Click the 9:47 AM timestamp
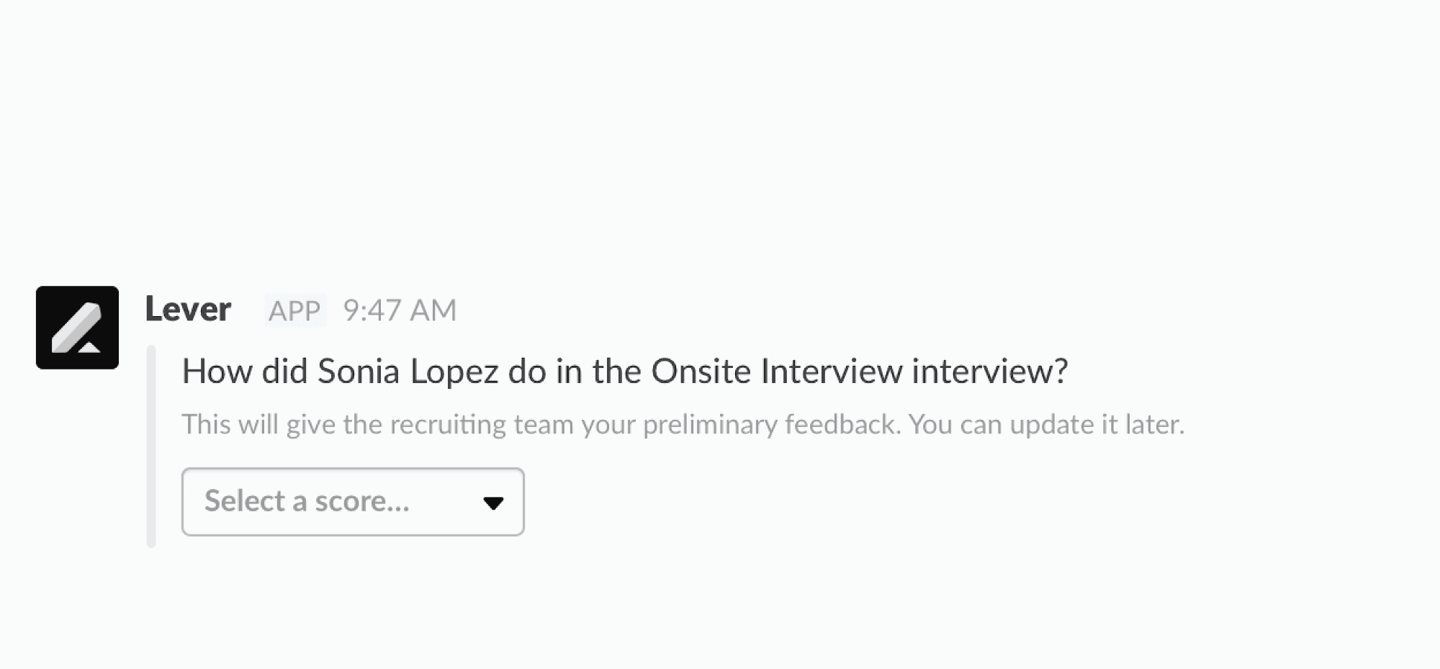The image size is (1440, 669). pyautogui.click(x=400, y=310)
